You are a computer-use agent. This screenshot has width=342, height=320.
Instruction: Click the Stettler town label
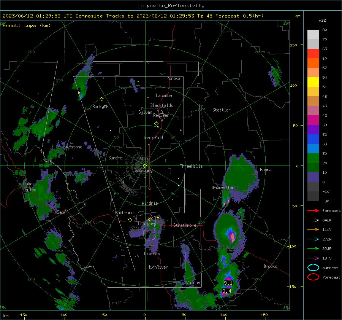[222, 110]
